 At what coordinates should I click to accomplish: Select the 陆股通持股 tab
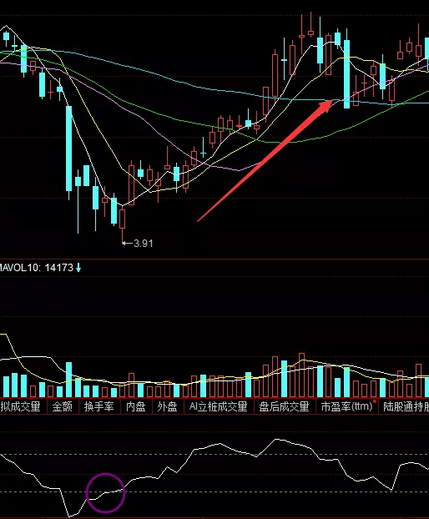(x=405, y=406)
